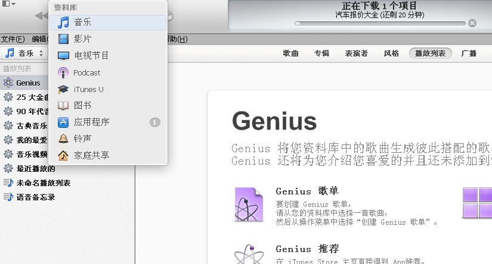Click the App Store icon for 应用程序
The width and height of the screenshot is (492, 264).
tap(63, 122)
